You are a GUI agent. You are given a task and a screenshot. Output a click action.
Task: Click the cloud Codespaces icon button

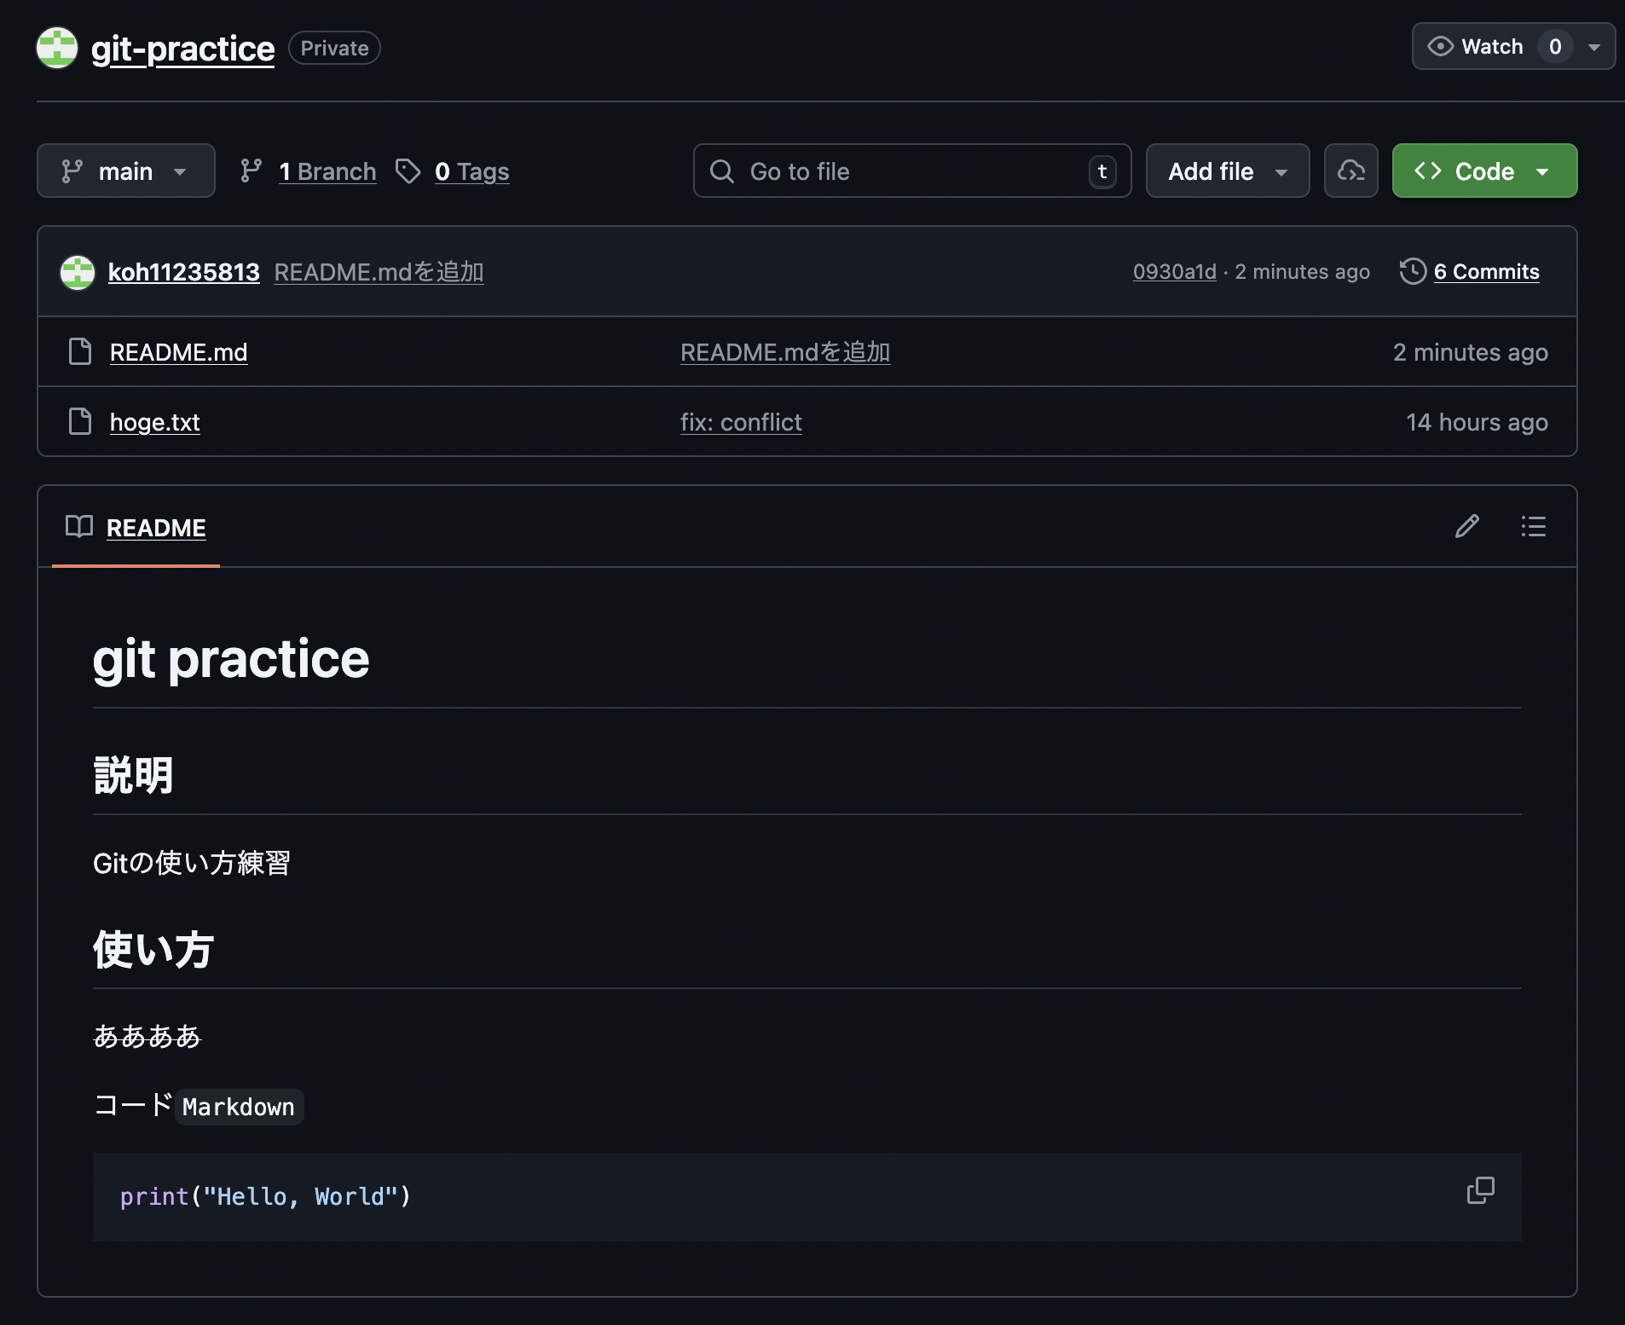click(x=1350, y=171)
